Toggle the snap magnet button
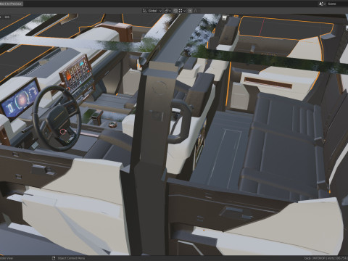This screenshot has height=261, width=348. (x=175, y=11)
